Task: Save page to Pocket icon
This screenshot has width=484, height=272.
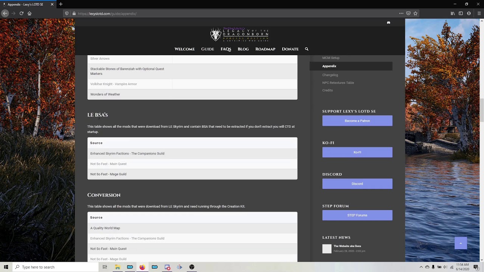Action: pos(408,14)
